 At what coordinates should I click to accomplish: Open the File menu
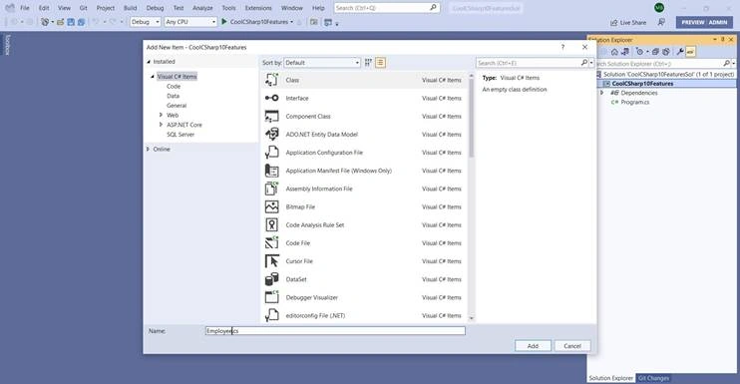pyautogui.click(x=25, y=8)
